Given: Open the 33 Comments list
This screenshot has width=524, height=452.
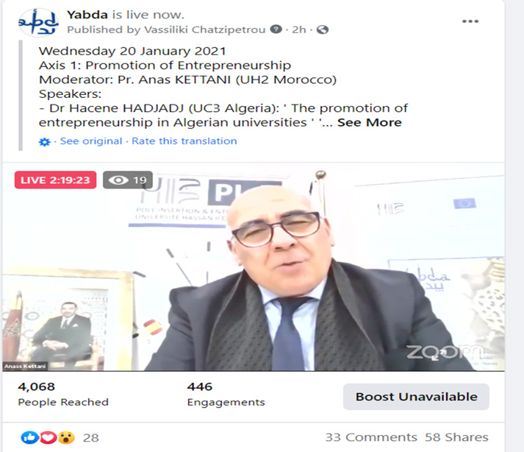Looking at the screenshot, I should 371,437.
